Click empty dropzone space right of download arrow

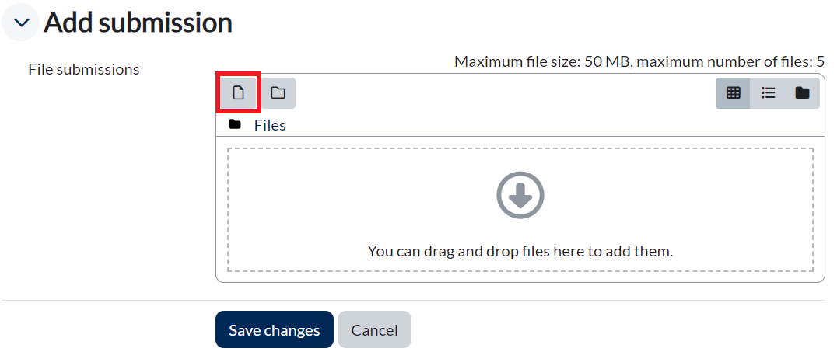point(685,194)
